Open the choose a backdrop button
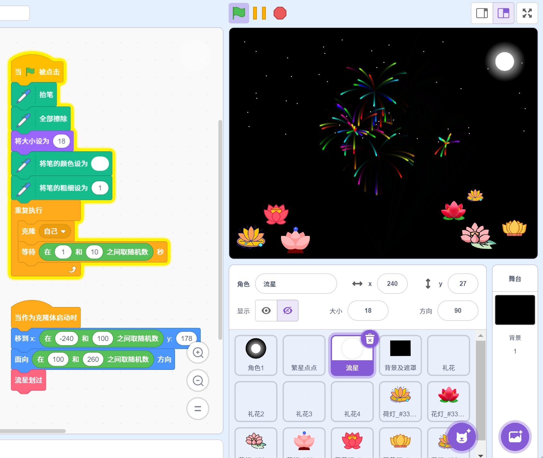Viewport: 543px width, 458px height. 515,437
